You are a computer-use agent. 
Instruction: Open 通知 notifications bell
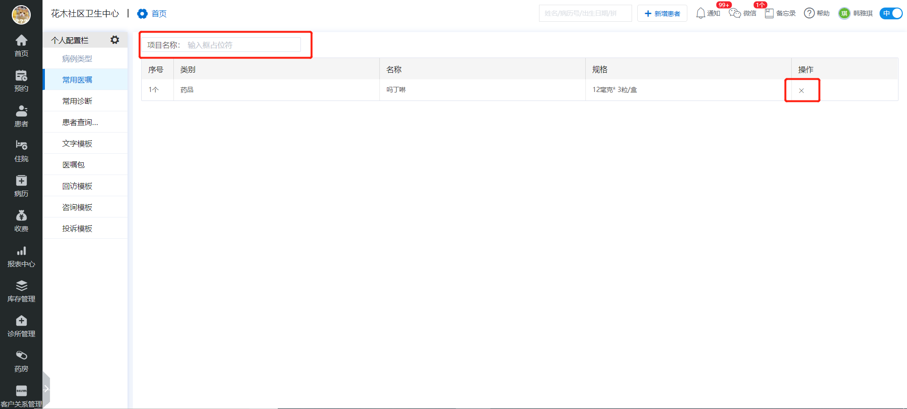(708, 13)
